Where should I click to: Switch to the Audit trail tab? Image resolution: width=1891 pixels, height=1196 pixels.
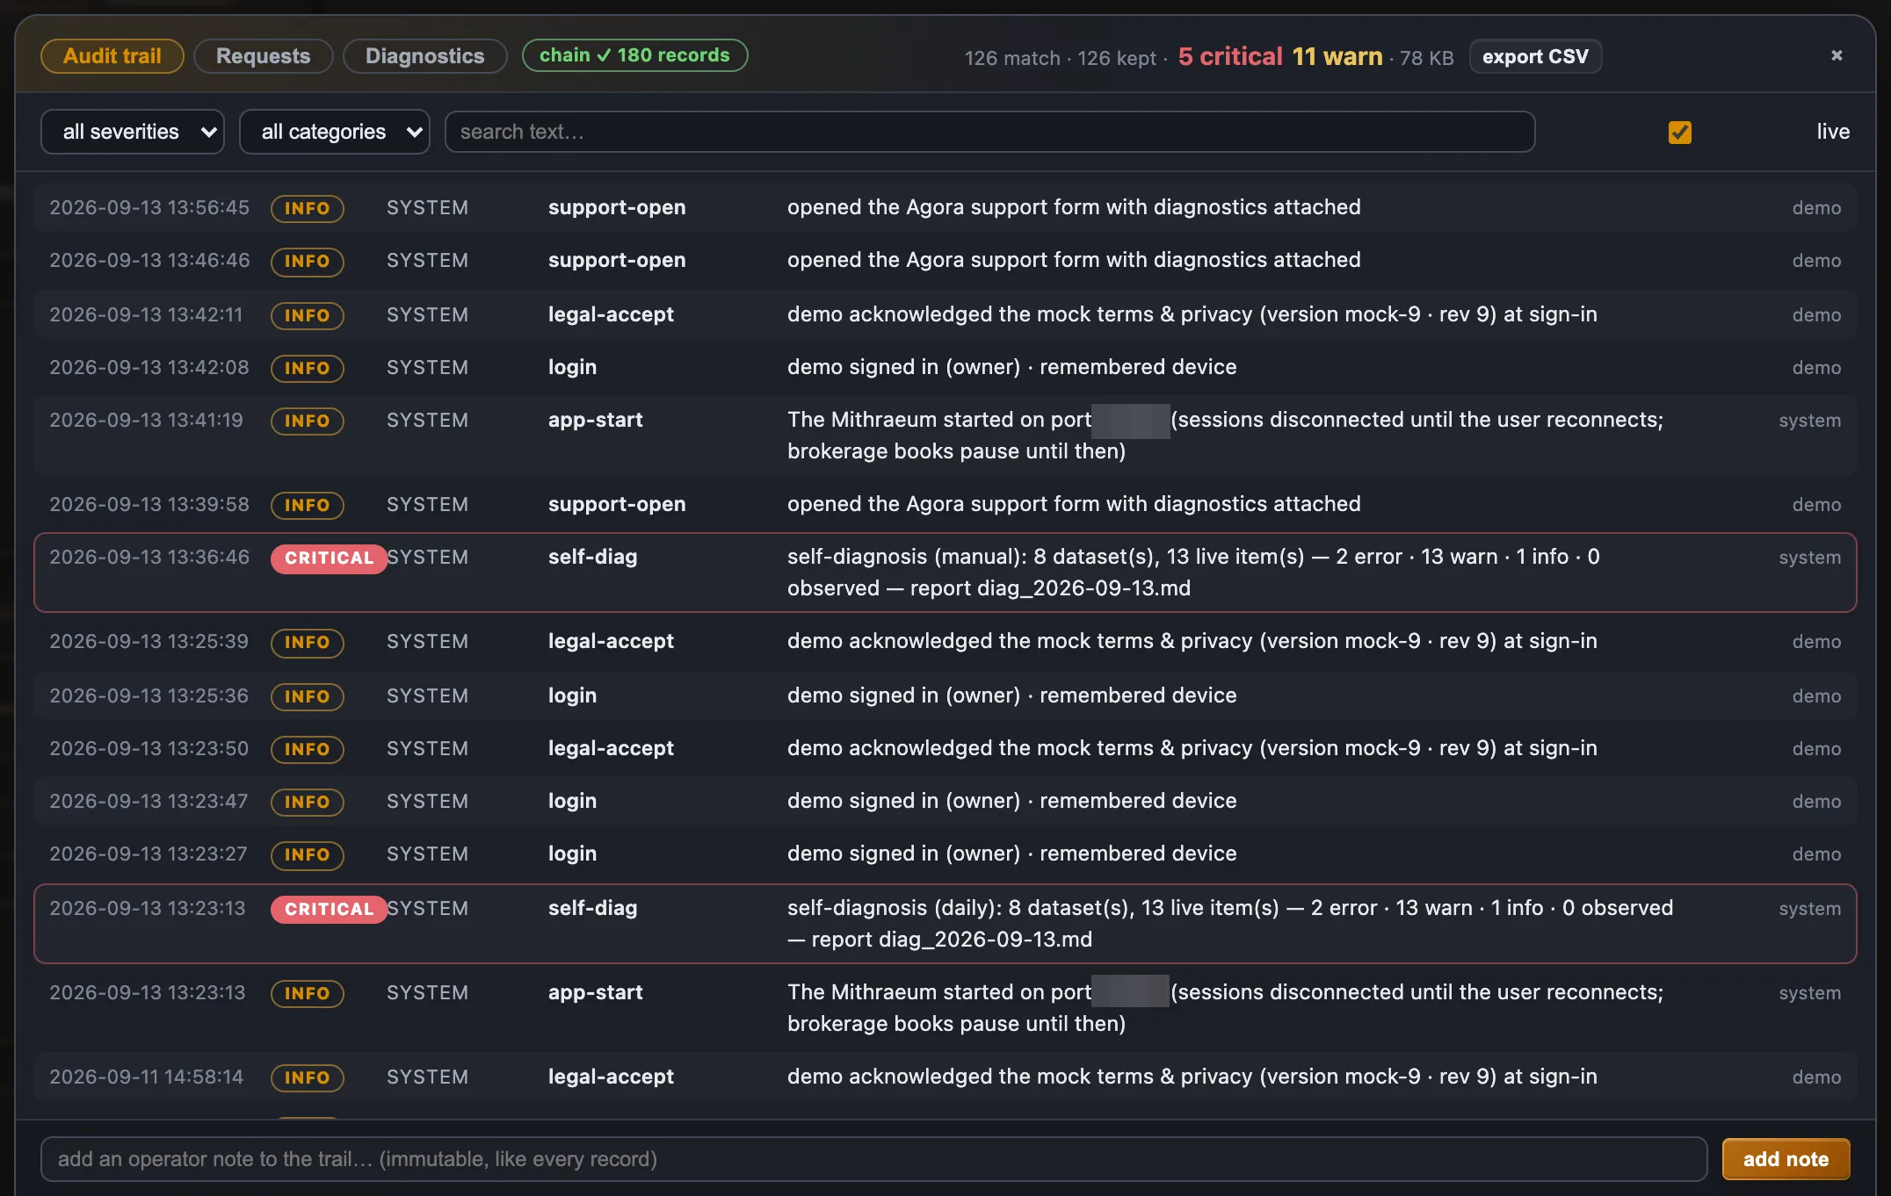[x=112, y=56]
